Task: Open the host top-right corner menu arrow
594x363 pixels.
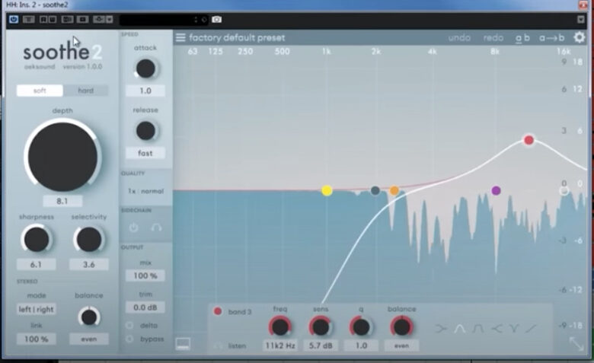Action: tap(581, 19)
